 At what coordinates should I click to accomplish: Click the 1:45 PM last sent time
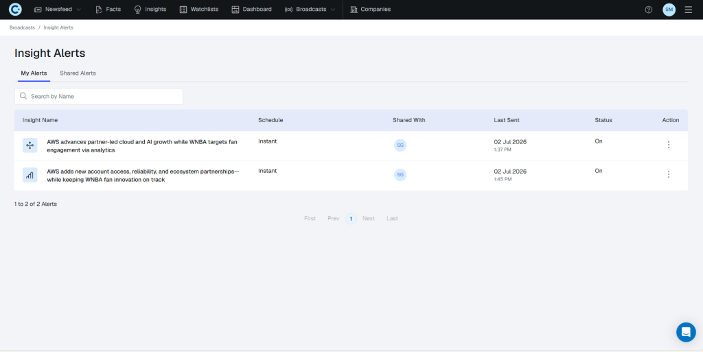[503, 179]
